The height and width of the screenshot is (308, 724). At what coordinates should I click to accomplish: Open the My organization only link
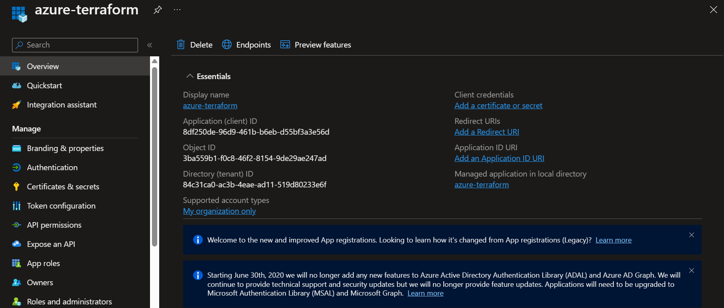click(x=219, y=211)
